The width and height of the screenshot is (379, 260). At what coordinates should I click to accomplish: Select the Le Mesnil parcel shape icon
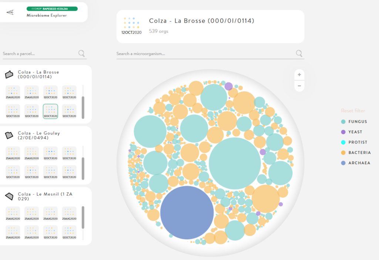tap(9, 196)
